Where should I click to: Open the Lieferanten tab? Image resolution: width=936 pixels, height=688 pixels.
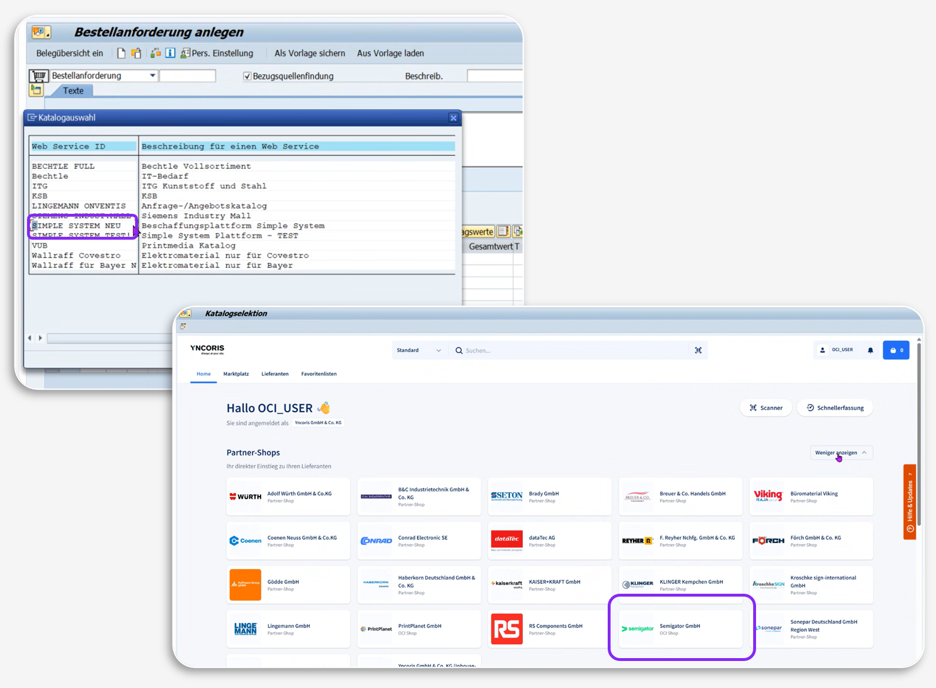click(275, 374)
